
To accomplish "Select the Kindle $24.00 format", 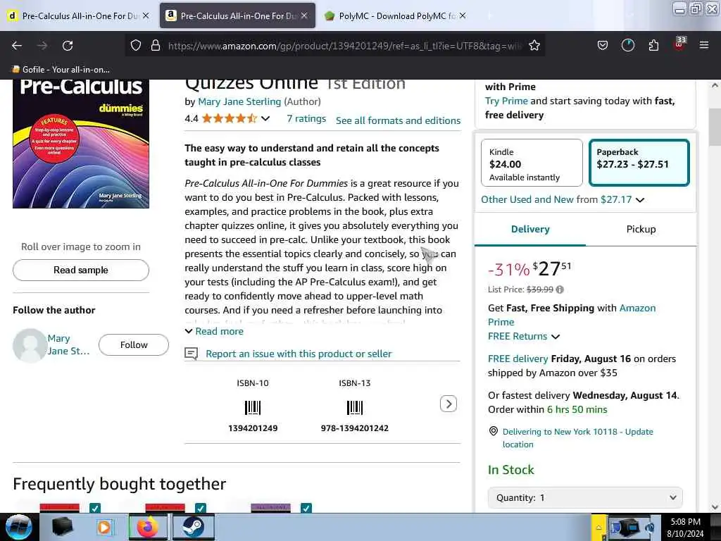I will coord(532,163).
